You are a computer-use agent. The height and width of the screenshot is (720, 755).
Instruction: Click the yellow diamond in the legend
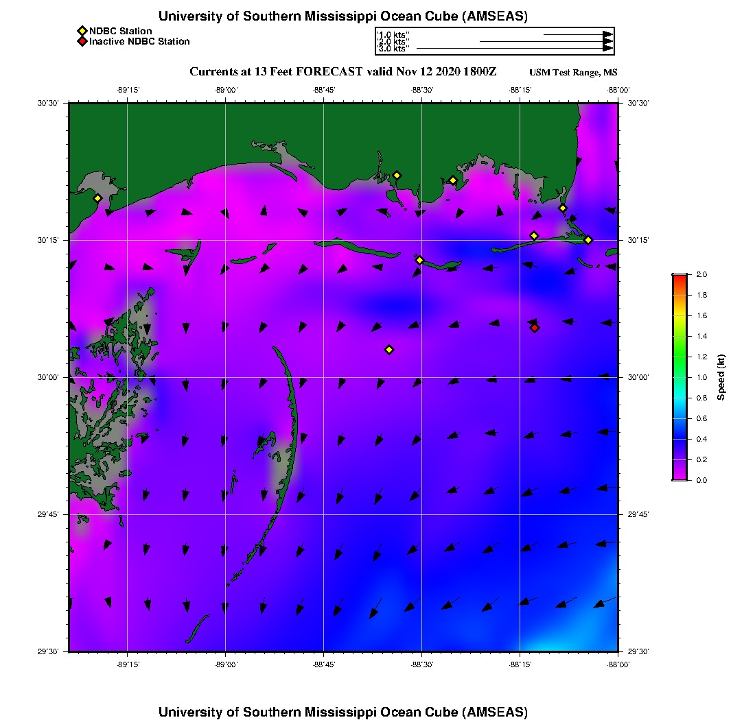pos(82,31)
